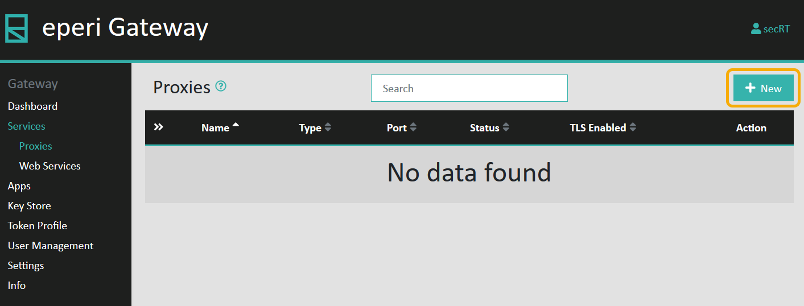804x306 pixels.
Task: Sort table by TLS Enabled column
Action: pos(603,128)
